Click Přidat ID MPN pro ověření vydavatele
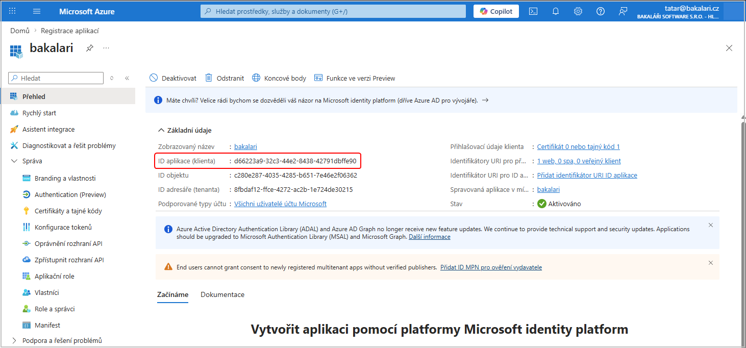This screenshot has width=746, height=348. click(491, 267)
